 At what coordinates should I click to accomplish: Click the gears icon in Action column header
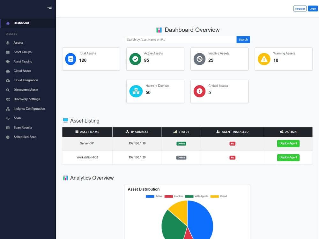[x=282, y=132]
